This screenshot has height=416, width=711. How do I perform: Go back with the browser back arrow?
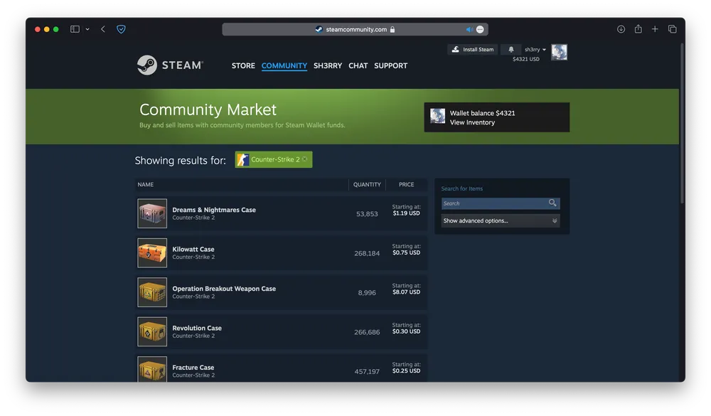[103, 29]
